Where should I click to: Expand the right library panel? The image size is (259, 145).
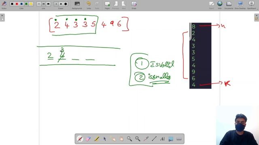[257, 17]
